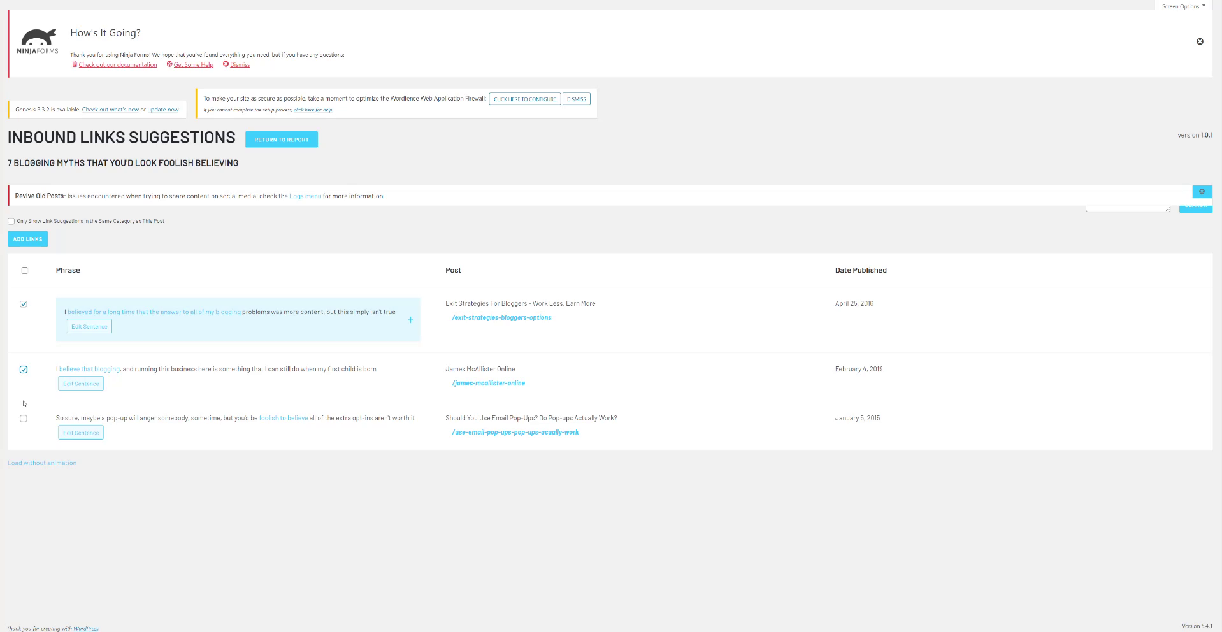Screen dimensions: 1222x632
Task: Click 'believe that blogging' highlighted anchor text
Action: click(89, 369)
